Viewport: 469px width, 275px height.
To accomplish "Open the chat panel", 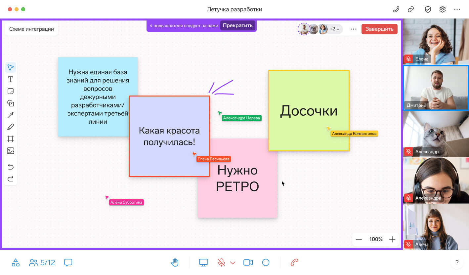I will (68, 262).
